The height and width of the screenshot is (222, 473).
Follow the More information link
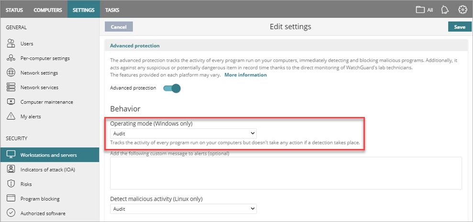pos(245,75)
